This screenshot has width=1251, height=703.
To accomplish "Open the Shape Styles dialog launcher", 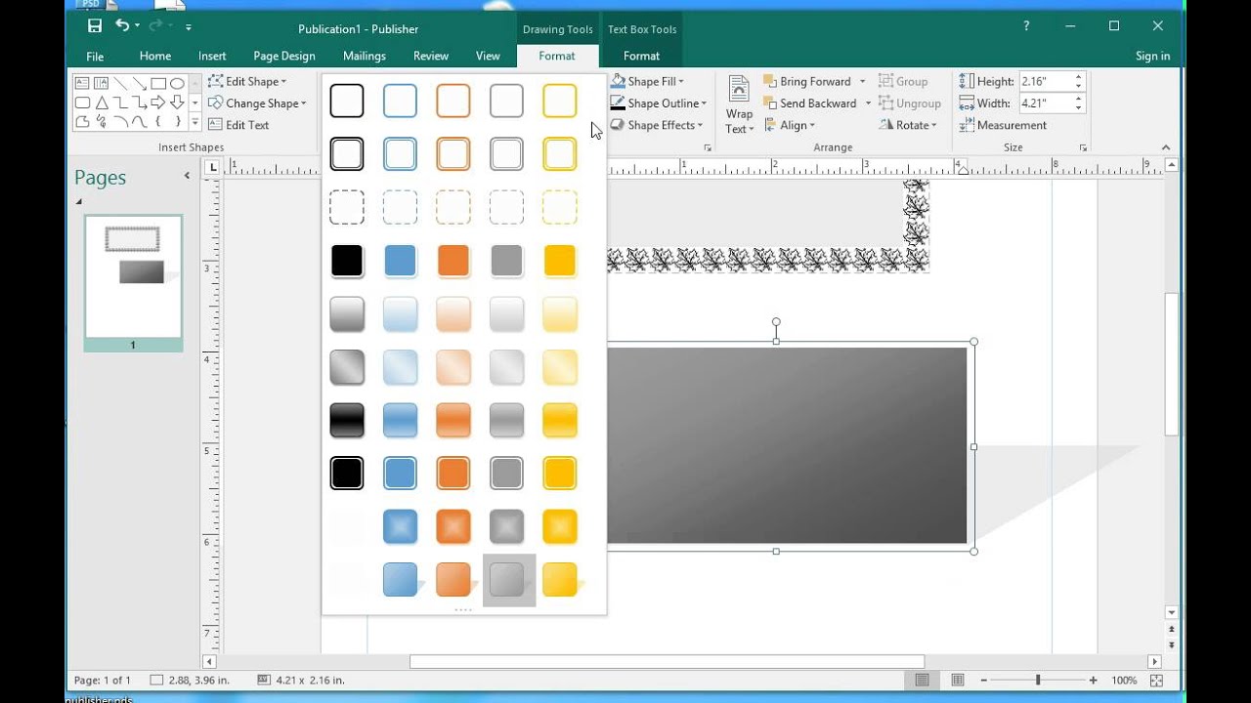I will (x=708, y=147).
